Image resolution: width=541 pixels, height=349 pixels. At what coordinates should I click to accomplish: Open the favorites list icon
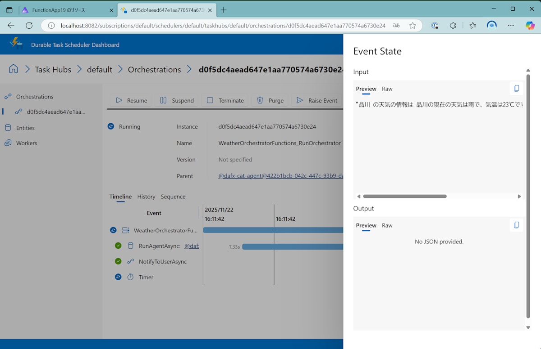coord(472,26)
